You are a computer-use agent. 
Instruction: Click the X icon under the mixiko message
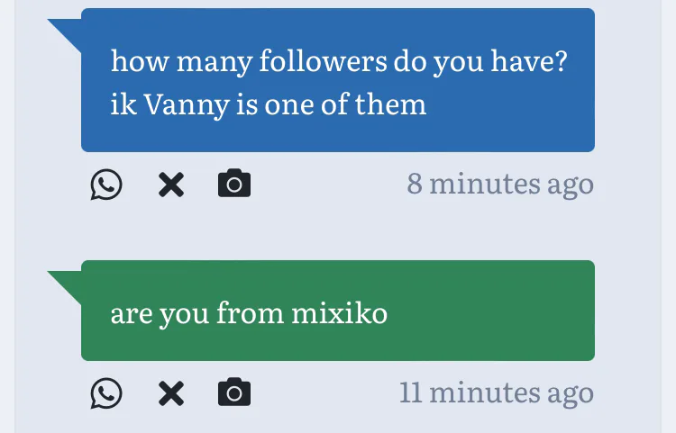pyautogui.click(x=171, y=393)
